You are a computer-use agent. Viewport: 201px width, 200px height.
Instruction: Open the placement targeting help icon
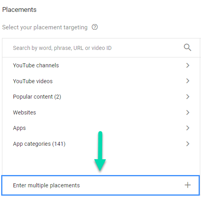pyautogui.click(x=95, y=27)
